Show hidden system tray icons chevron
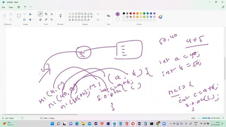This screenshot has height=127, width=226. pyautogui.click(x=171, y=123)
